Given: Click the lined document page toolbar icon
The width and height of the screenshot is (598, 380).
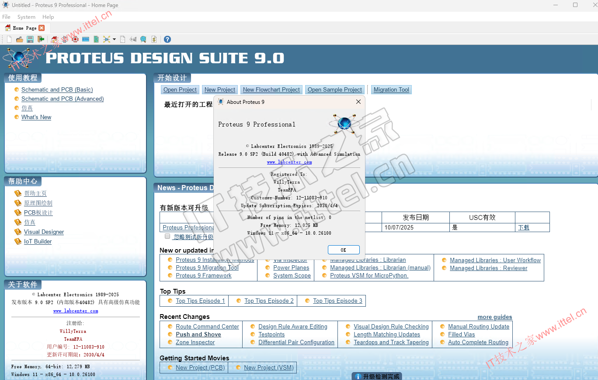Looking at the screenshot, I should click(x=122, y=39).
